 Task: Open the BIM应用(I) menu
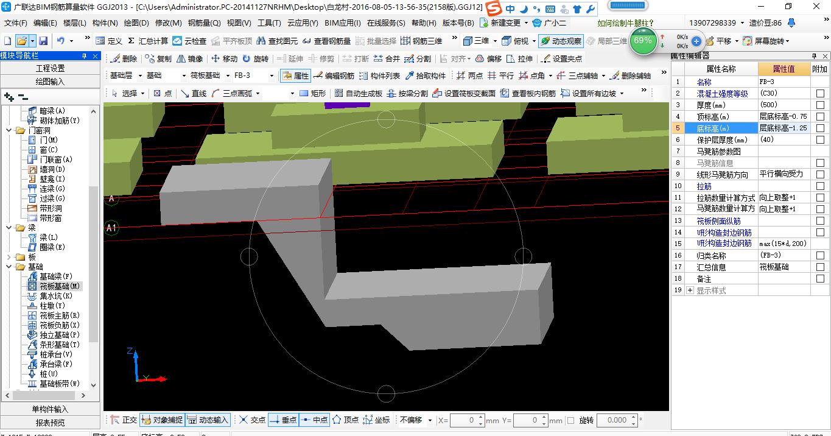point(343,23)
